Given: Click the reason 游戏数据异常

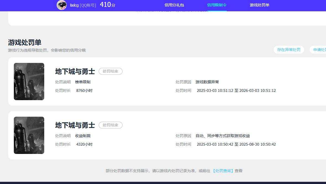Looking at the screenshot, I should [207, 82].
